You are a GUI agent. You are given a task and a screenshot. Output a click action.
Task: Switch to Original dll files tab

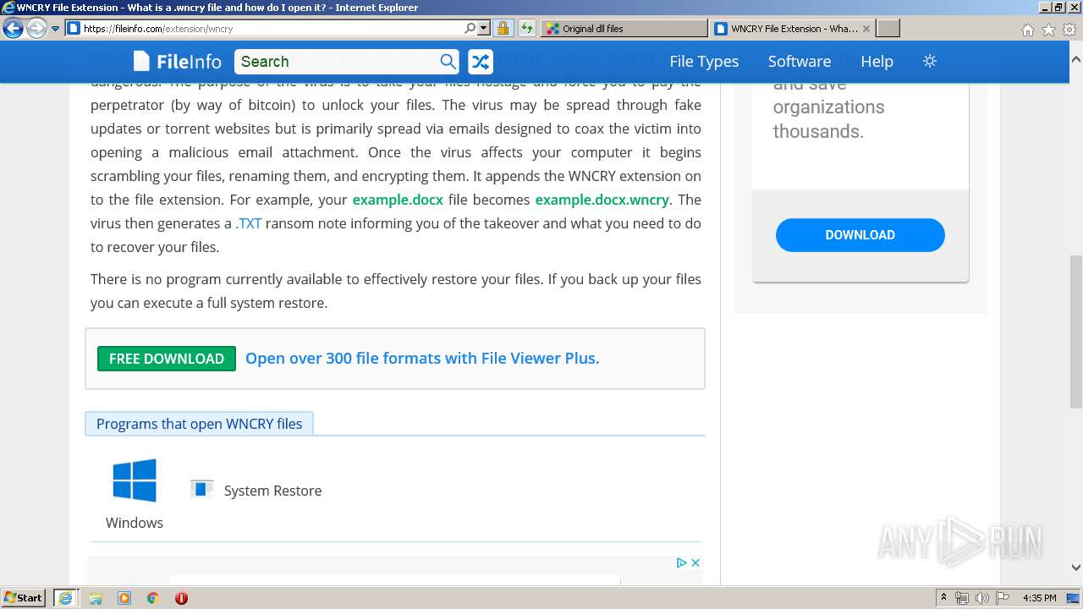click(x=624, y=29)
